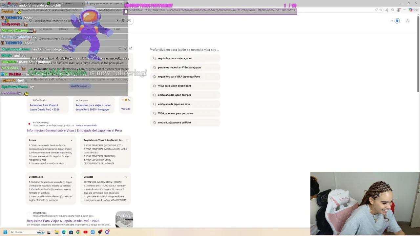The width and height of the screenshot is (420, 236).
Task: Click the Windows Start button
Action: pyautogui.click(x=5, y=232)
